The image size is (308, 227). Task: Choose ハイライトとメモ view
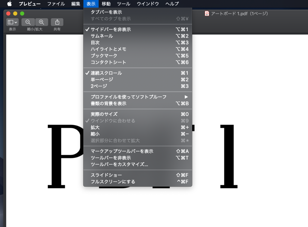(x=138, y=49)
